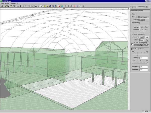The image size is (151, 113).
Task: Click the four-way move arrows icon
Action: pyautogui.click(x=71, y=6)
